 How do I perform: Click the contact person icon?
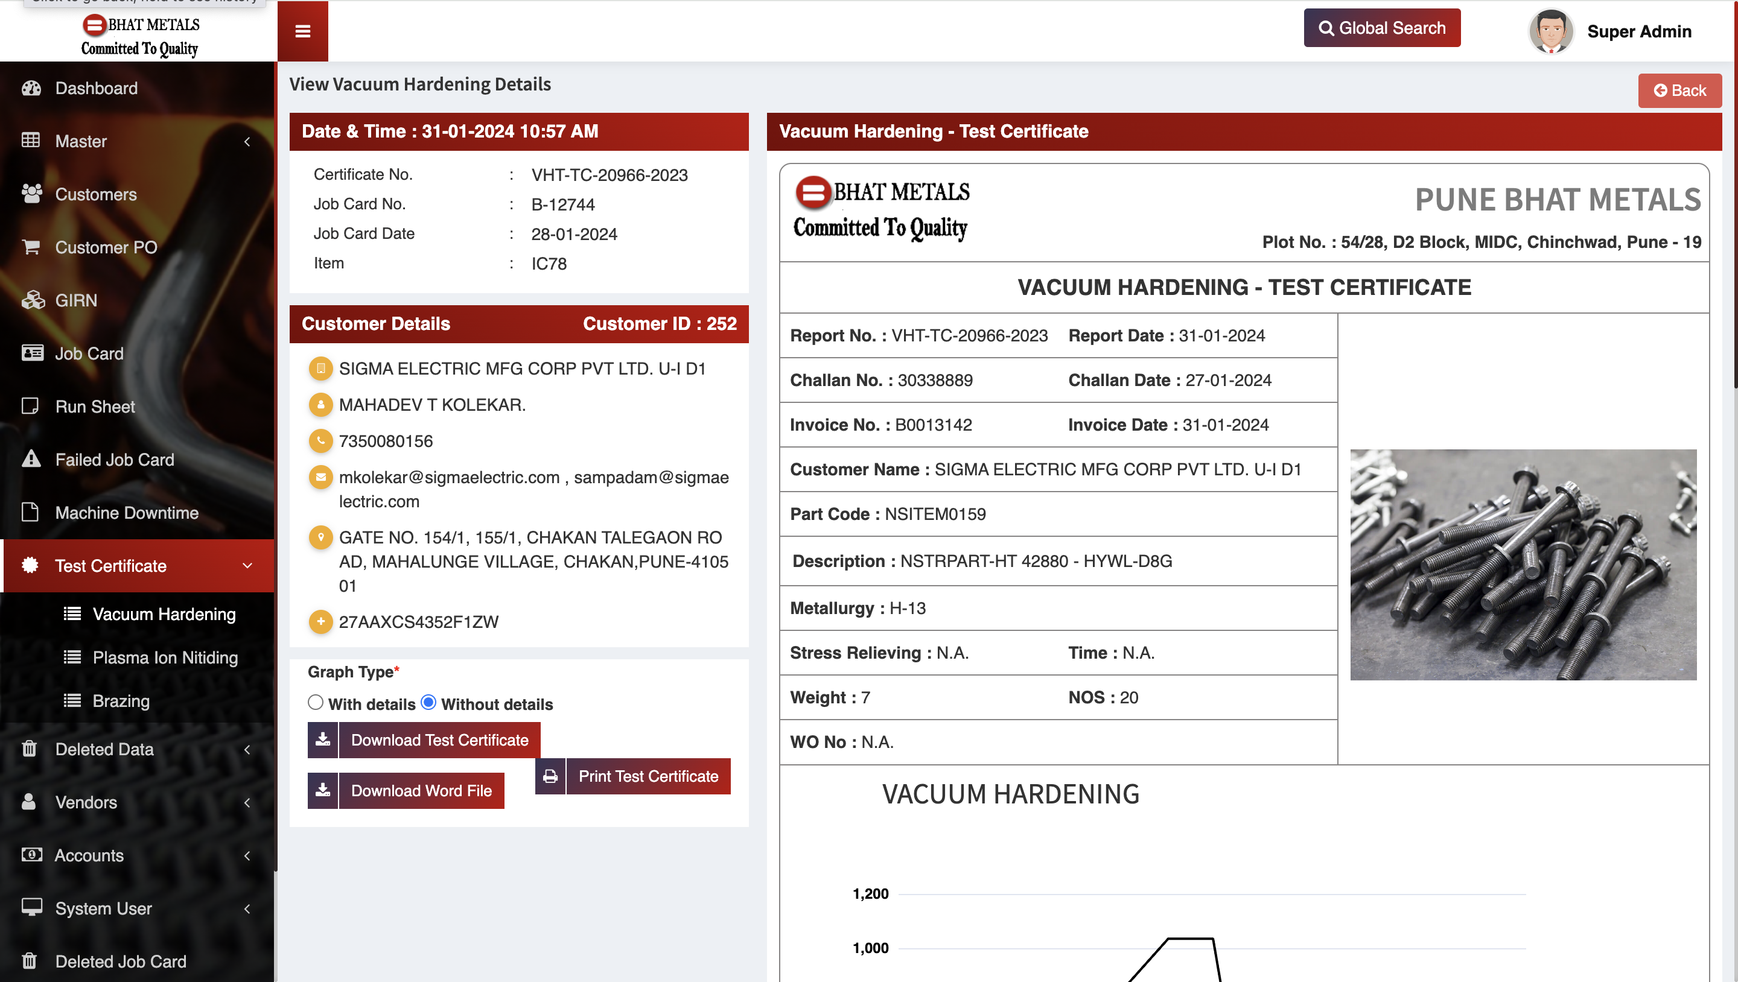320,405
